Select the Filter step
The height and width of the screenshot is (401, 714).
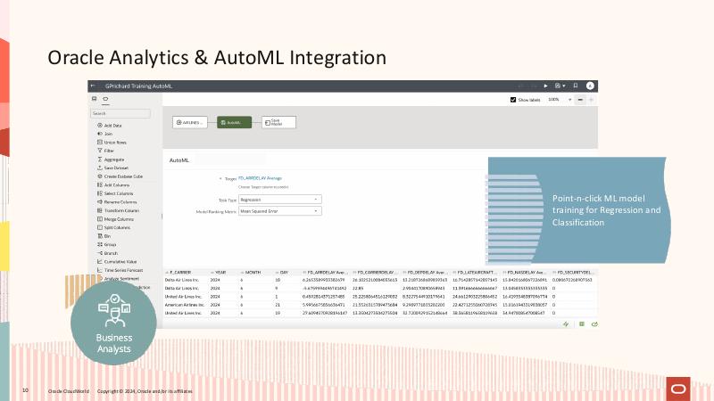point(105,151)
